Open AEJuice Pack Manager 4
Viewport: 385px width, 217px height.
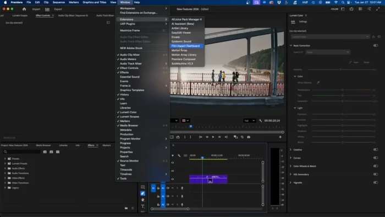point(186,19)
